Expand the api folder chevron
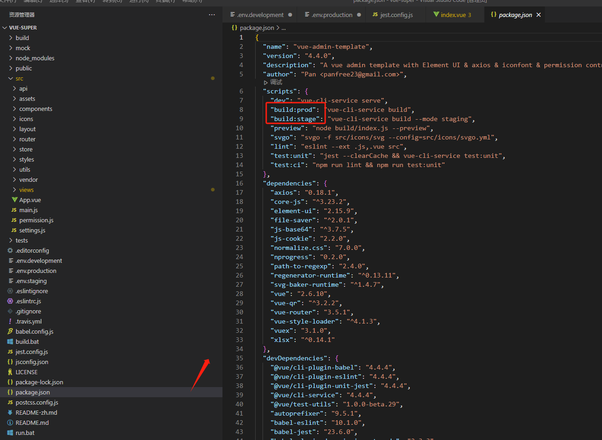 tap(14, 88)
